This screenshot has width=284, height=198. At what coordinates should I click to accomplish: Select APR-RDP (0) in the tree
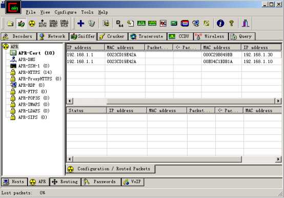[x=31, y=85]
